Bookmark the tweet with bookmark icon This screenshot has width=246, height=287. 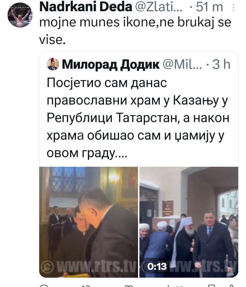[x=212, y=286]
